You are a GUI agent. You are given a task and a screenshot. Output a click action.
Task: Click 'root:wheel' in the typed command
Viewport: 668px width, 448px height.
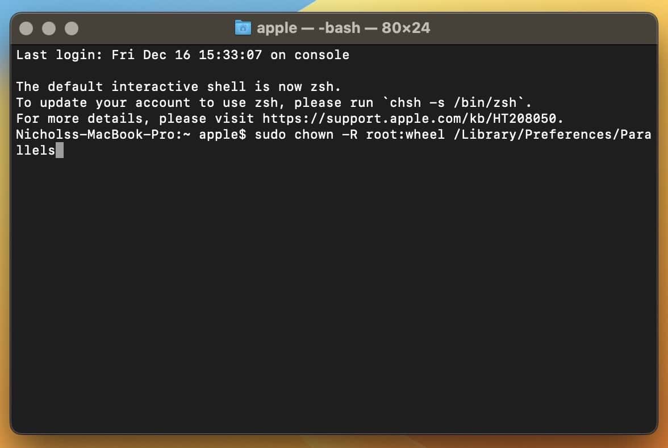tap(405, 135)
